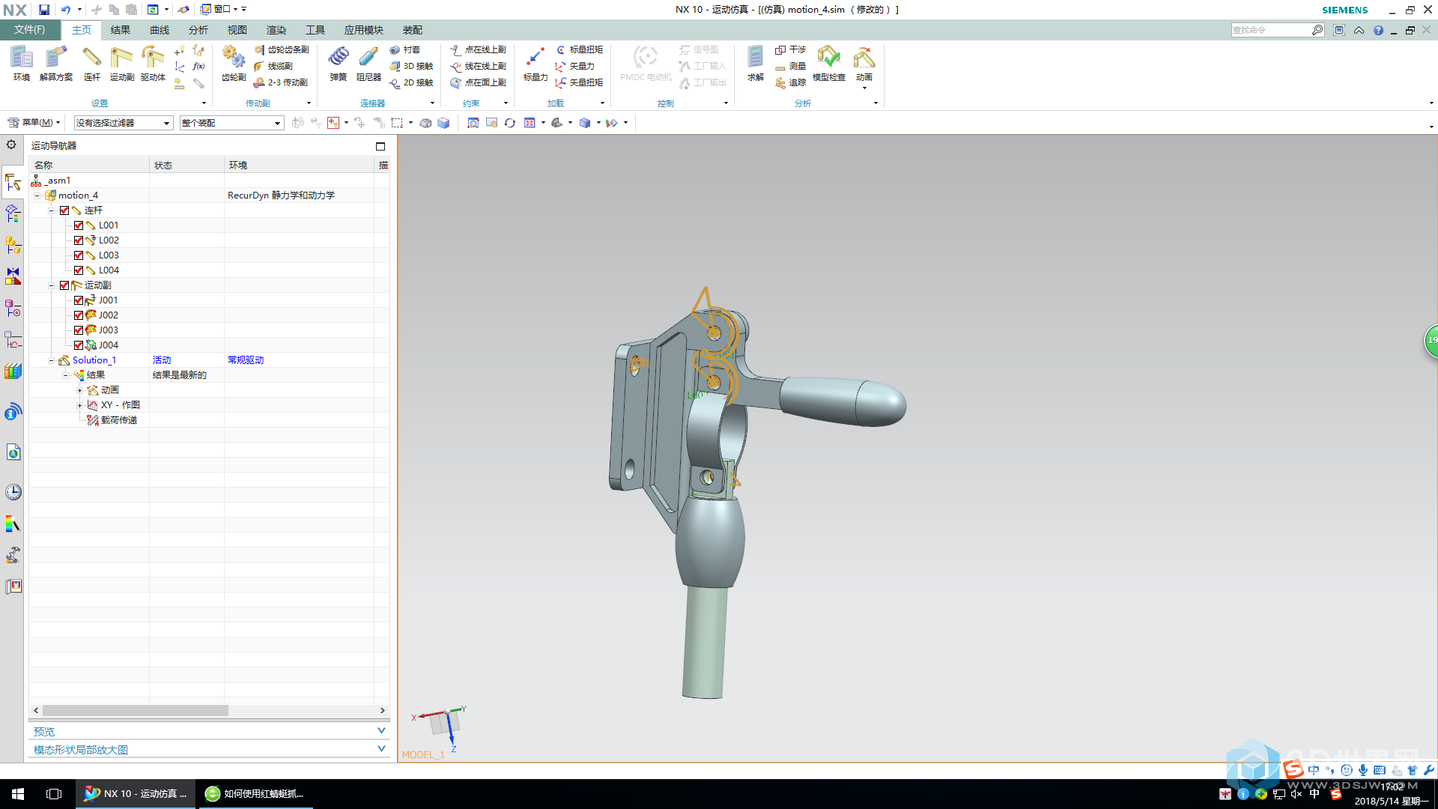Click the 名称 column header
This screenshot has width=1438, height=809.
[x=89, y=165]
